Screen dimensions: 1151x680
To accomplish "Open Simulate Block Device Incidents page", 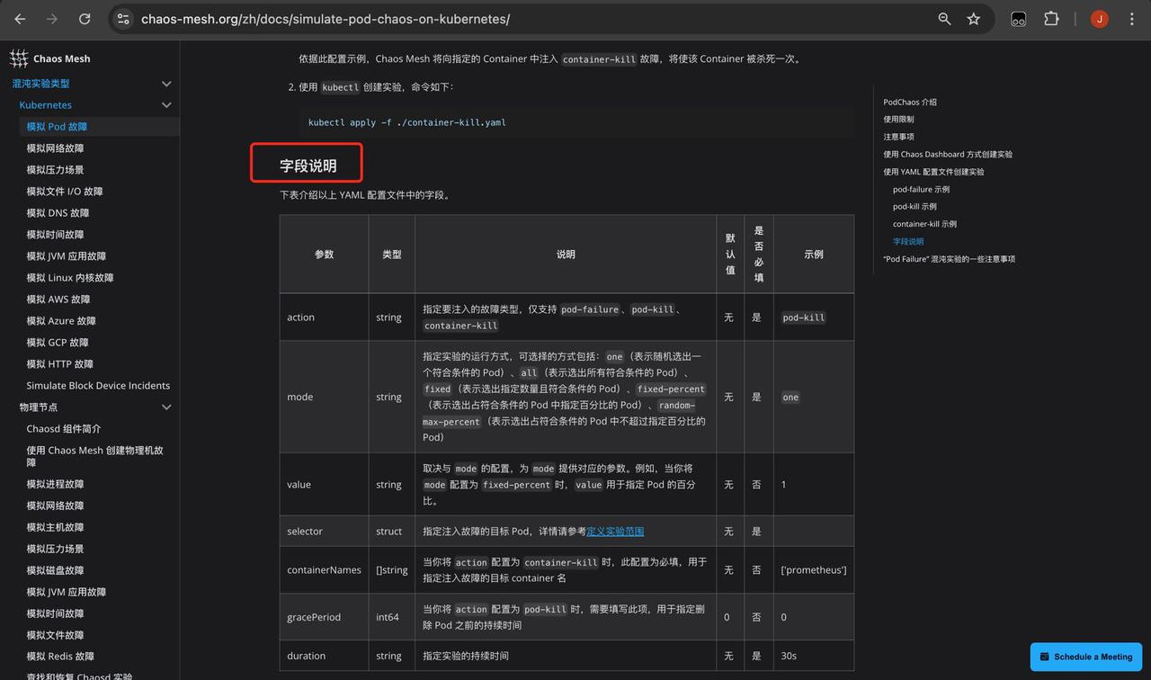I will point(98,386).
